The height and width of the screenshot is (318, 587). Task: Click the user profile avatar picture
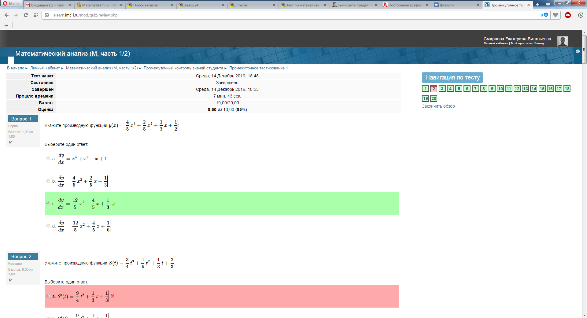562,41
